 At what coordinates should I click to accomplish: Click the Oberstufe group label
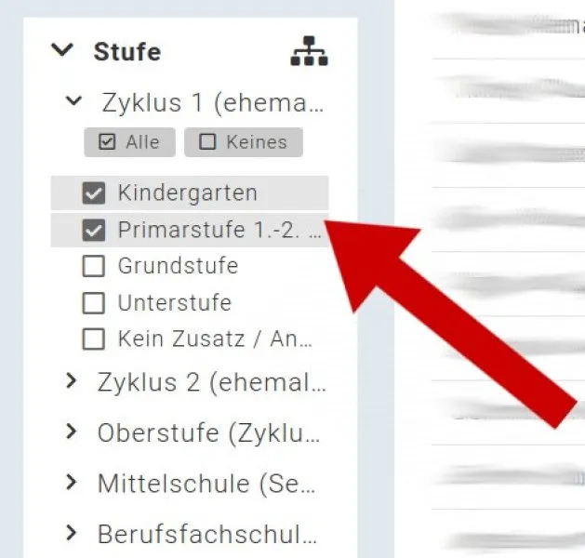coord(209,433)
